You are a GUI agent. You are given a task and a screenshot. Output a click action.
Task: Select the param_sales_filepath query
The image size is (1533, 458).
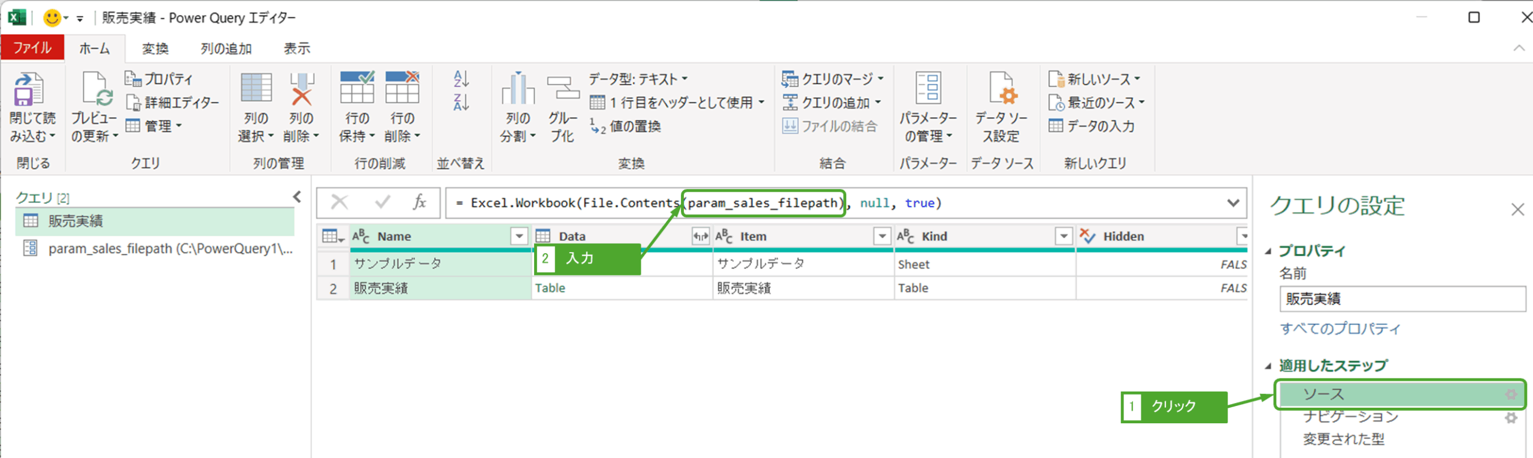pyautogui.click(x=170, y=248)
